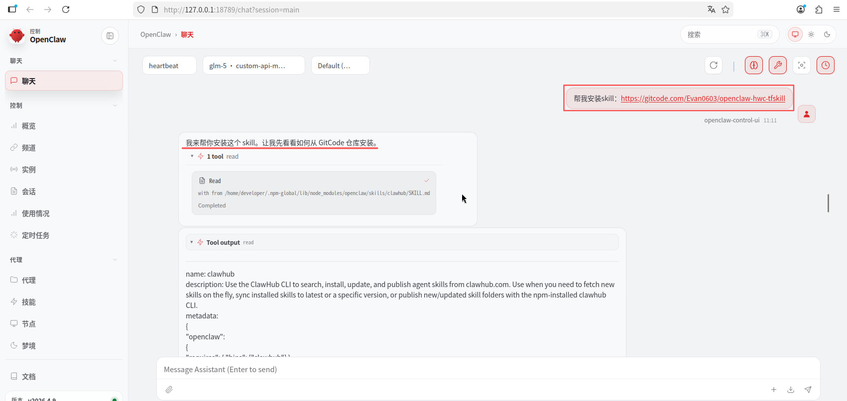Collapse the Tool output read section
The height and width of the screenshot is (401, 847).
pos(402,242)
